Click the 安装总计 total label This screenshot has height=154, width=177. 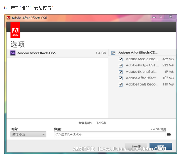(x=85, y=123)
